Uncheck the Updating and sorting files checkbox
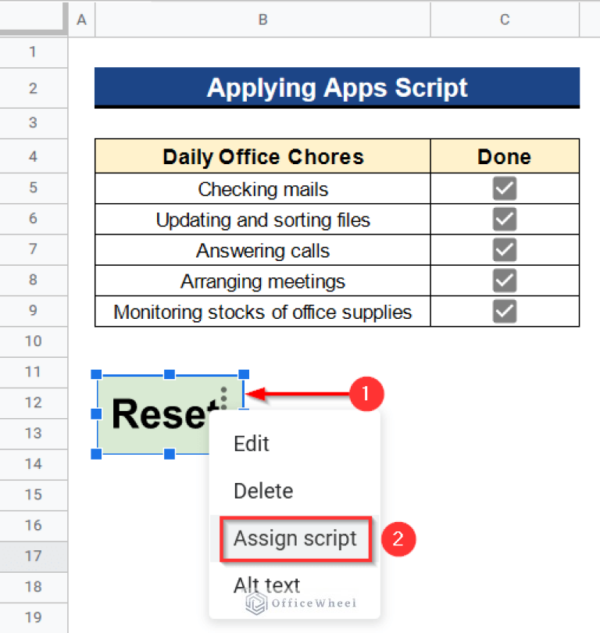 pos(504,220)
